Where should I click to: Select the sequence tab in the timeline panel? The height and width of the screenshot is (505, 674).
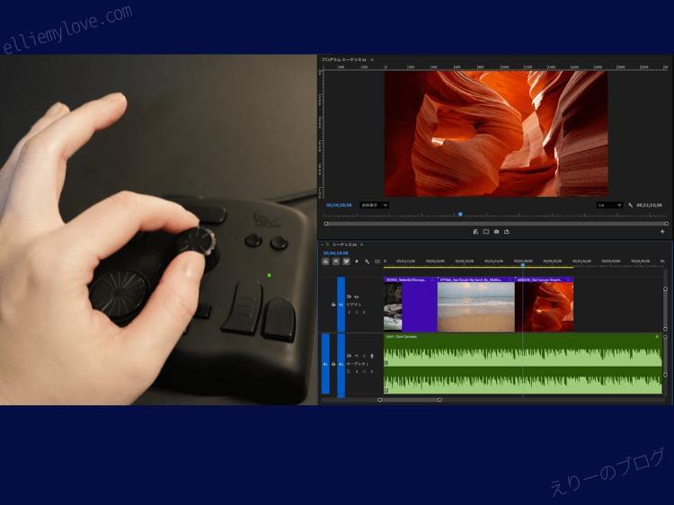tap(345, 244)
